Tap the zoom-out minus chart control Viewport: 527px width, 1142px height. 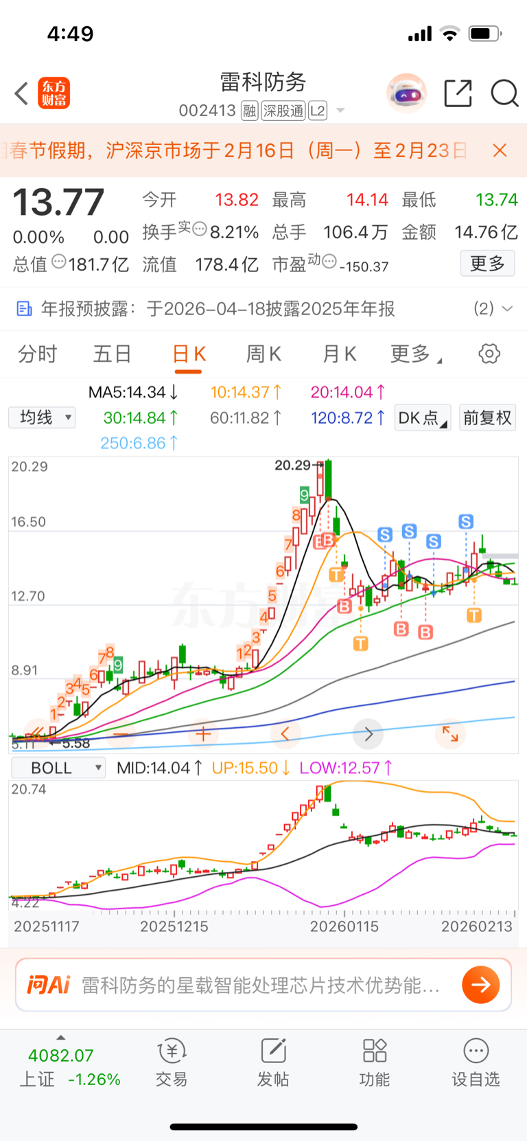point(121,734)
